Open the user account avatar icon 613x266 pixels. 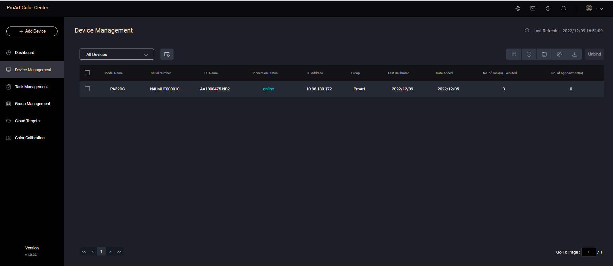(589, 8)
